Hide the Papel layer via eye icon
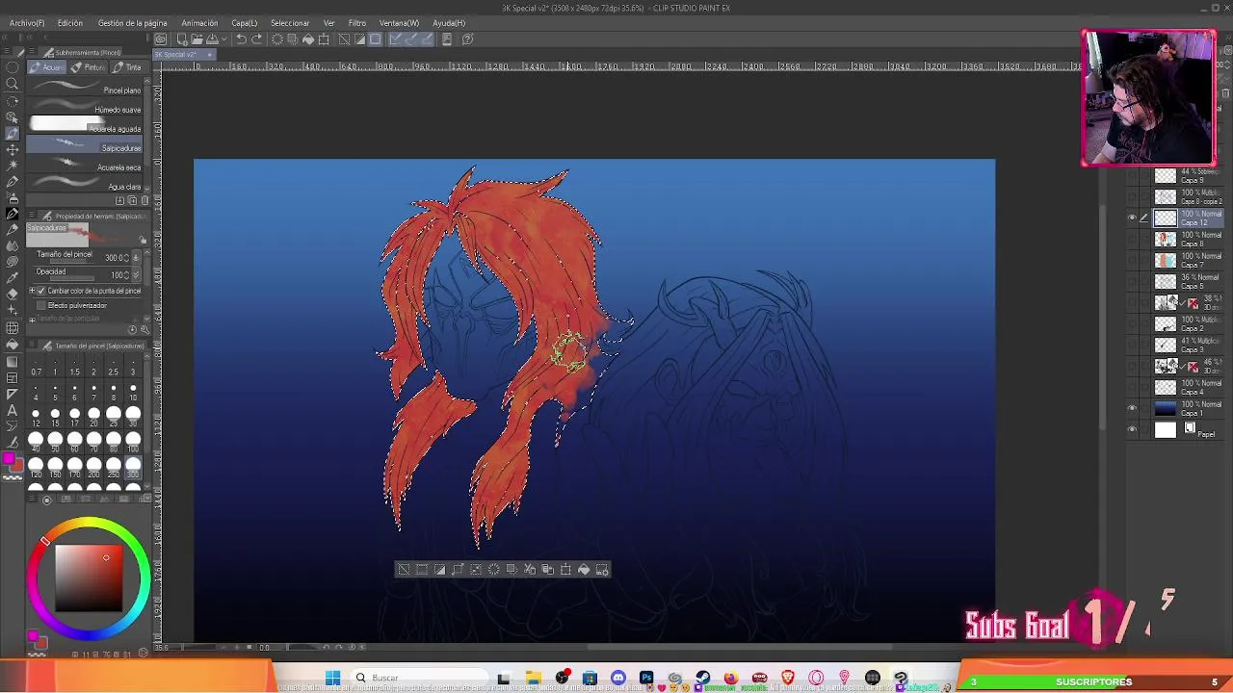 coord(1132,429)
